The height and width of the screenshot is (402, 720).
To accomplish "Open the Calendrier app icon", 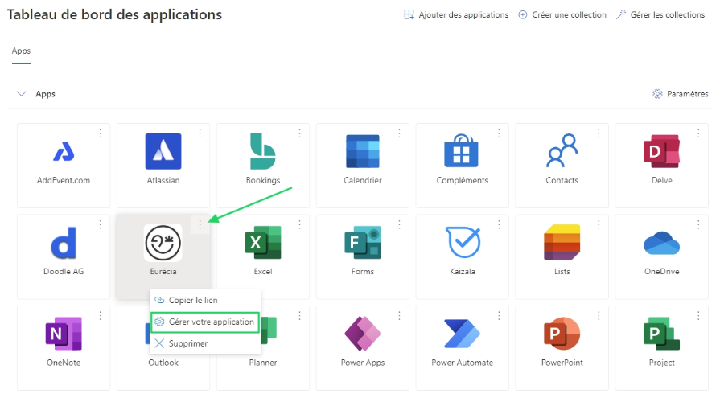I will (x=363, y=151).
